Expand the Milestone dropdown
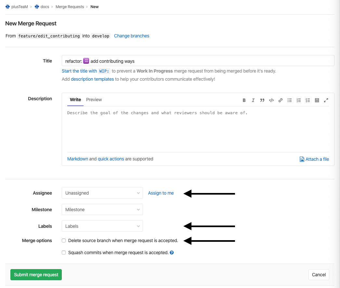The height and width of the screenshot is (288, 340). click(102, 210)
